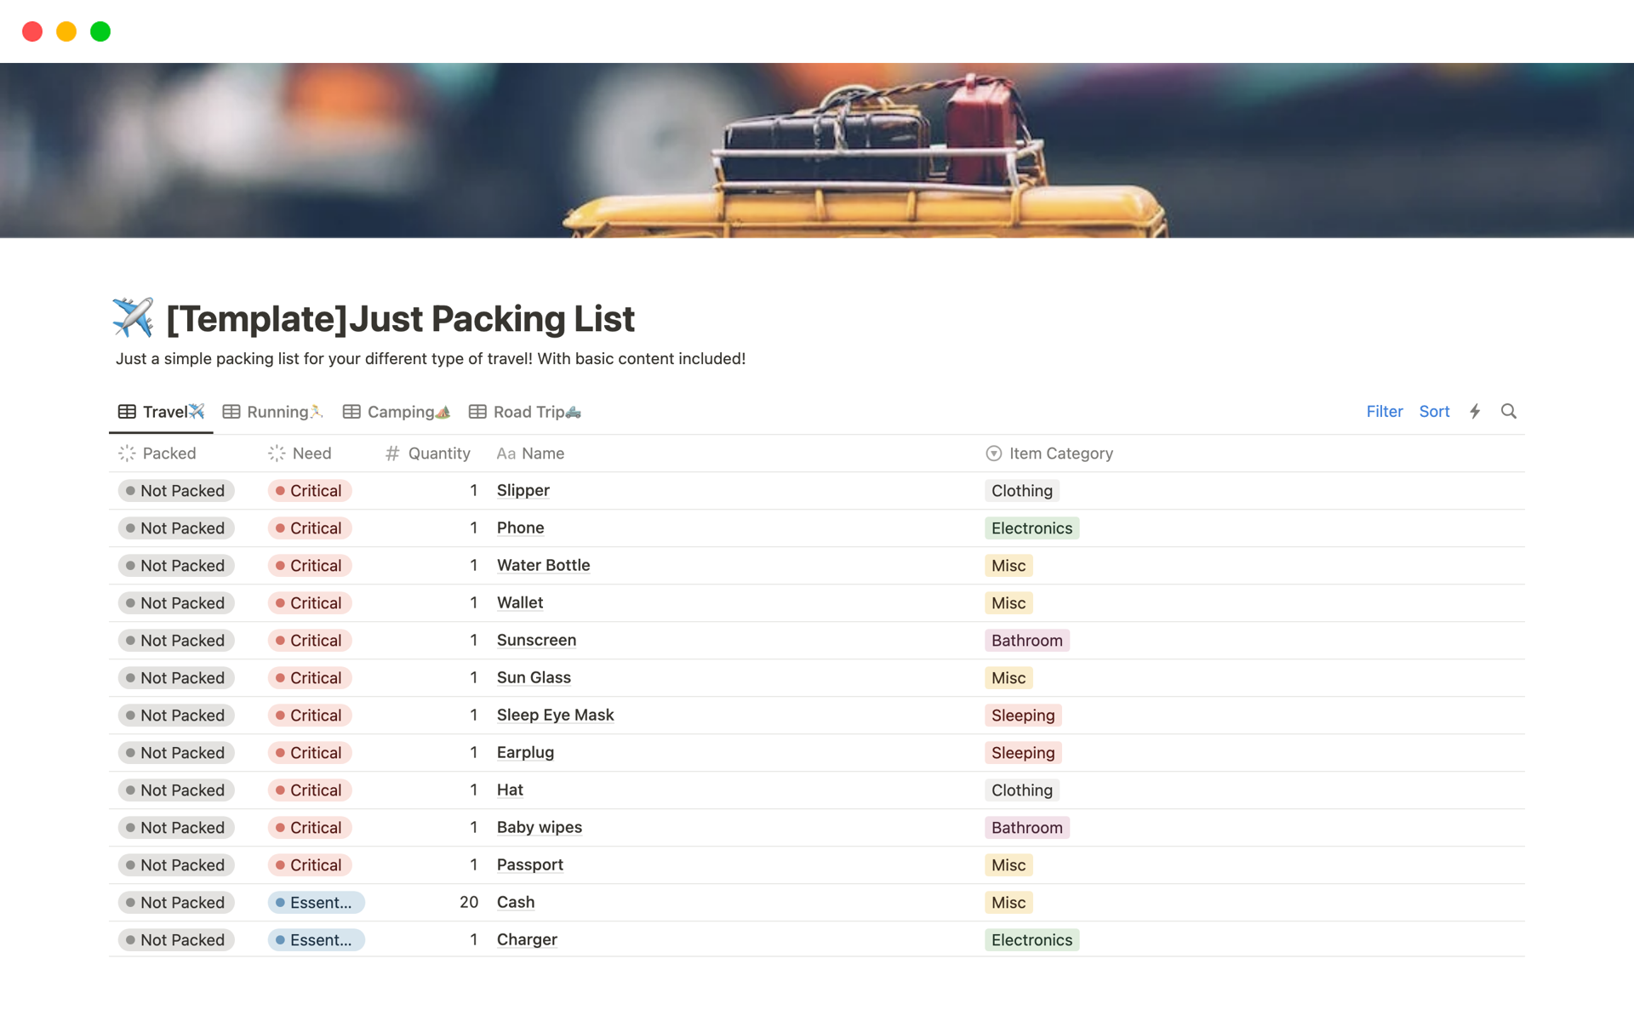The image size is (1634, 1021).
Task: Switch to the Running tab
Action: [x=274, y=412]
